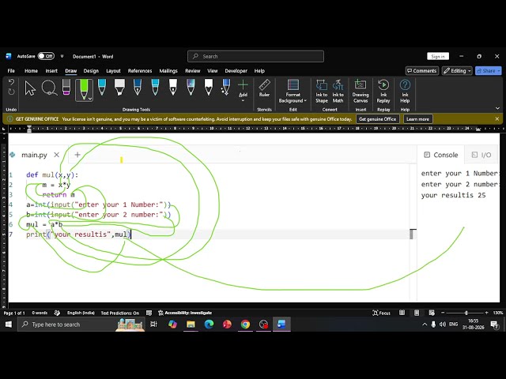Click the Ruler stencil
The height and width of the screenshot is (379, 506).
point(264,88)
